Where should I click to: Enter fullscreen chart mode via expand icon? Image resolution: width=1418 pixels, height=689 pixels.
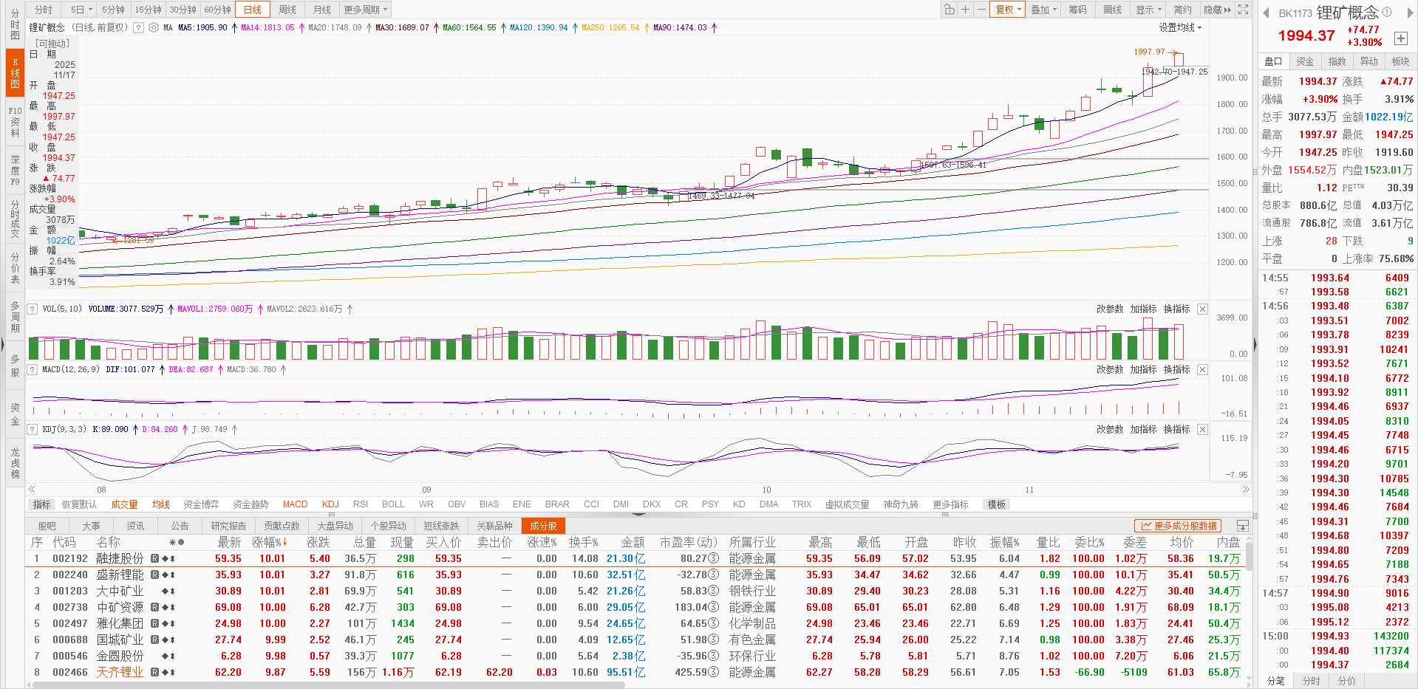pyautogui.click(x=1244, y=10)
